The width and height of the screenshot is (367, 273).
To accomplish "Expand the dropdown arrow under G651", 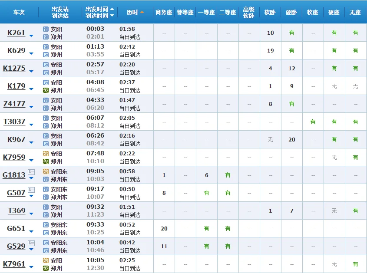I will pos(31,230).
